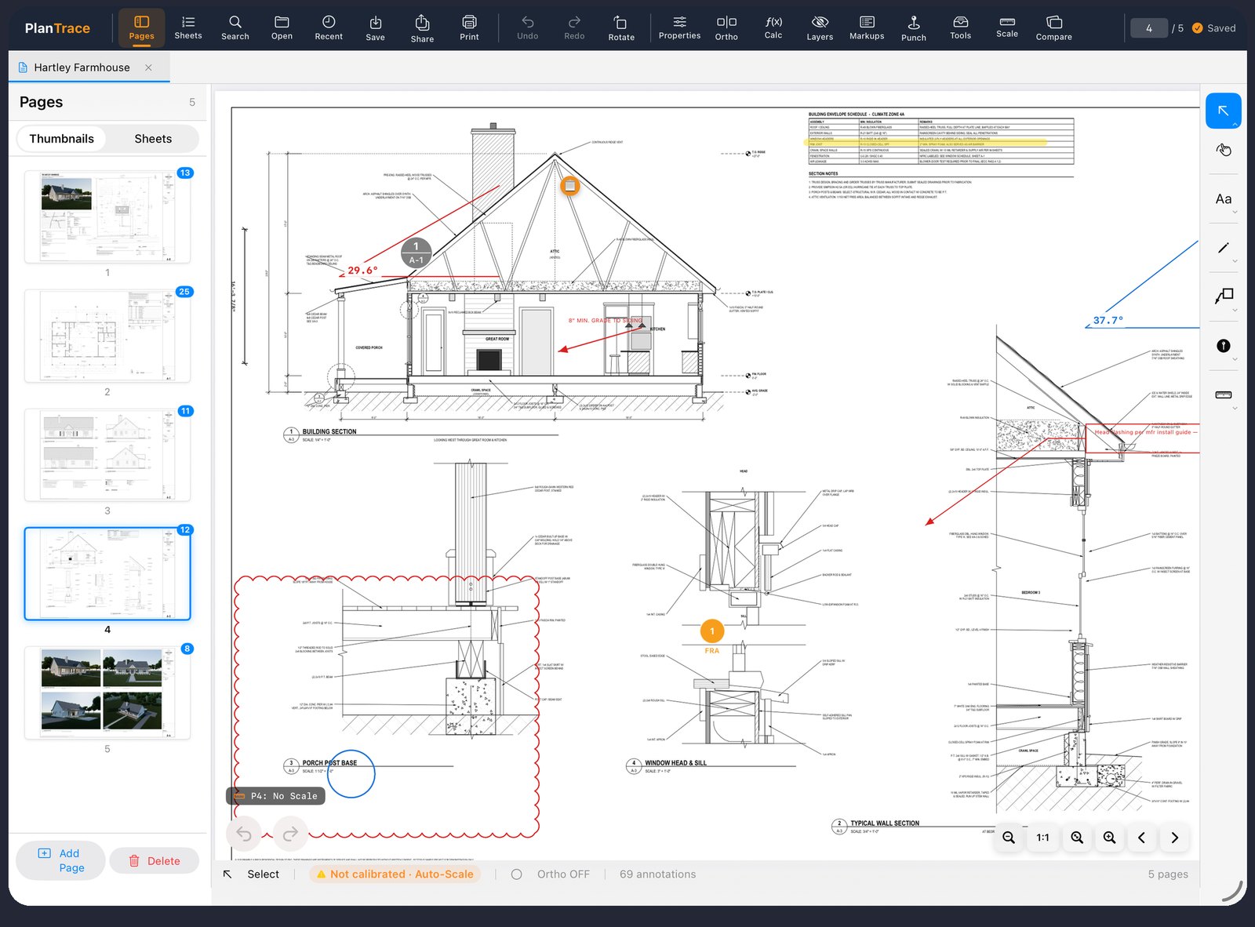Select the Hartley Farmhouse document tab
1255x927 pixels.
[82, 67]
